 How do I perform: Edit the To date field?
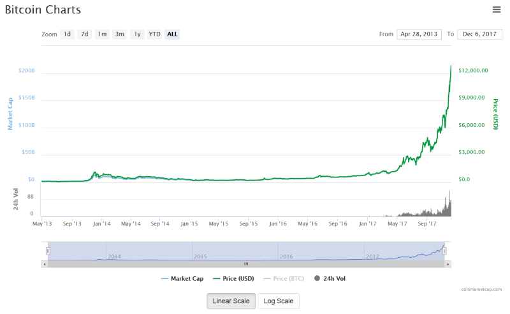coord(479,34)
